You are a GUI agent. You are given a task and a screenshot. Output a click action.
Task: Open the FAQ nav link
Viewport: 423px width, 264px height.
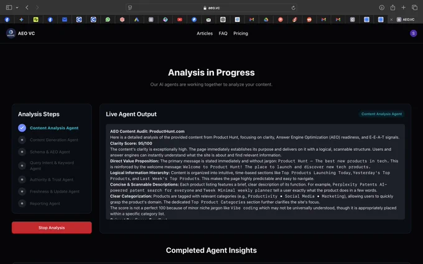[223, 34]
